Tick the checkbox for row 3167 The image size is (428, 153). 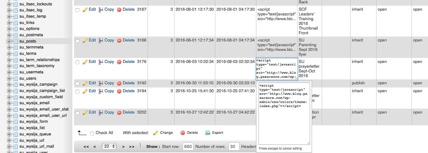[x=77, y=10]
